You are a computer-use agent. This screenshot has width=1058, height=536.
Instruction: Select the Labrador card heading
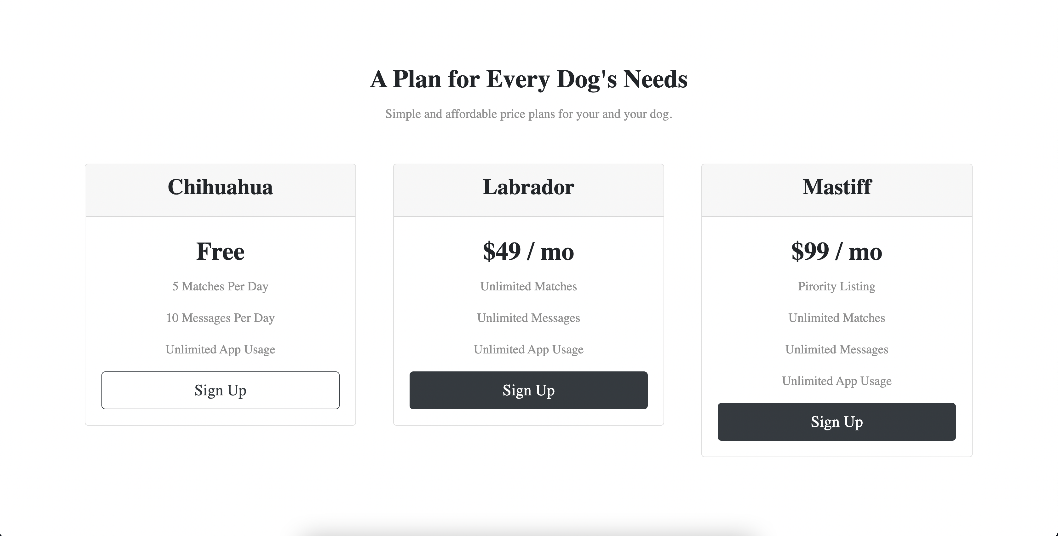tap(528, 187)
